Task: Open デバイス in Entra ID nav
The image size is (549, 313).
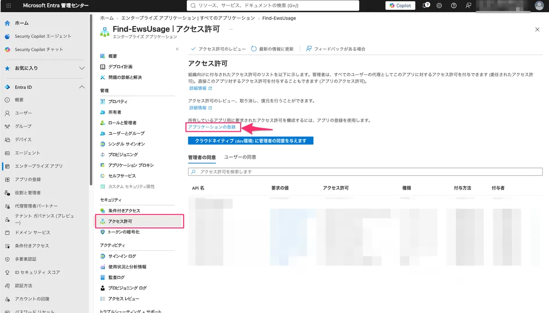Action: [x=23, y=140]
